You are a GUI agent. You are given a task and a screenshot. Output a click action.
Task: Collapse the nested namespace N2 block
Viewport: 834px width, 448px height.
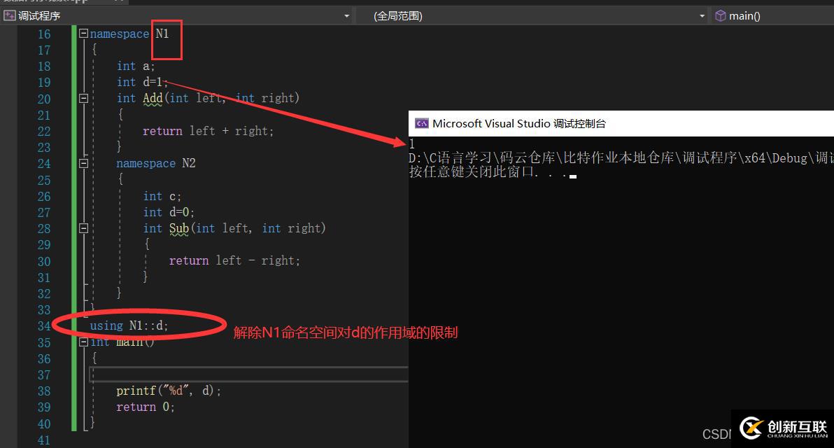click(83, 164)
